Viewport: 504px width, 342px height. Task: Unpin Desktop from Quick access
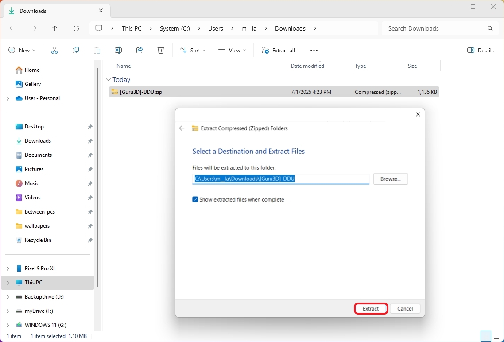(90, 127)
